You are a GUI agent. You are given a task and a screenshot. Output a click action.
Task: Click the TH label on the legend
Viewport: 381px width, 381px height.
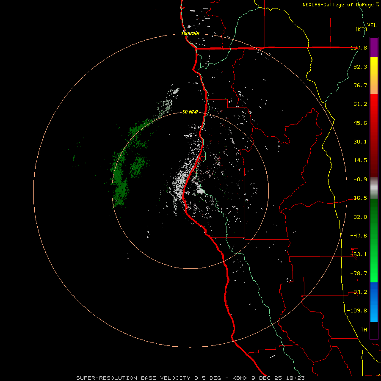pyautogui.click(x=364, y=330)
